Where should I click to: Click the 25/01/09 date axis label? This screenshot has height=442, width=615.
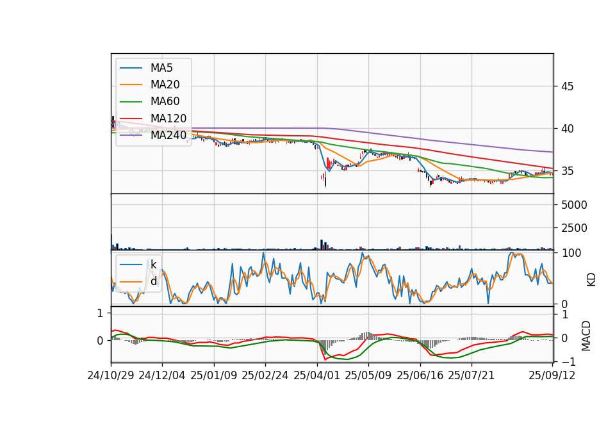pos(214,375)
